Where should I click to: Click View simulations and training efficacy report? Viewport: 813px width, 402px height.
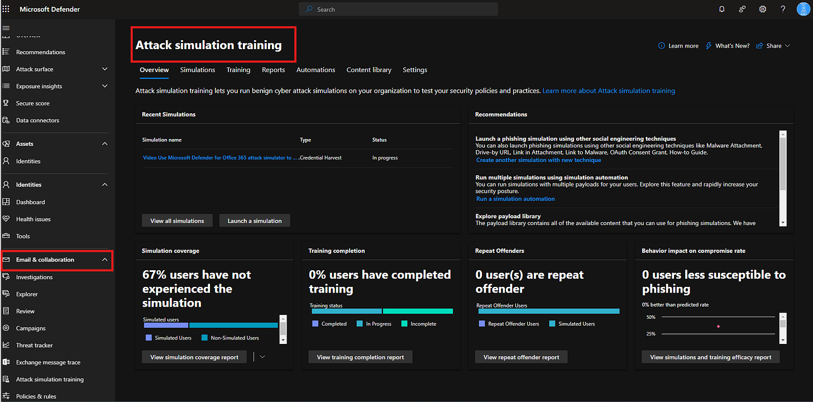click(711, 357)
